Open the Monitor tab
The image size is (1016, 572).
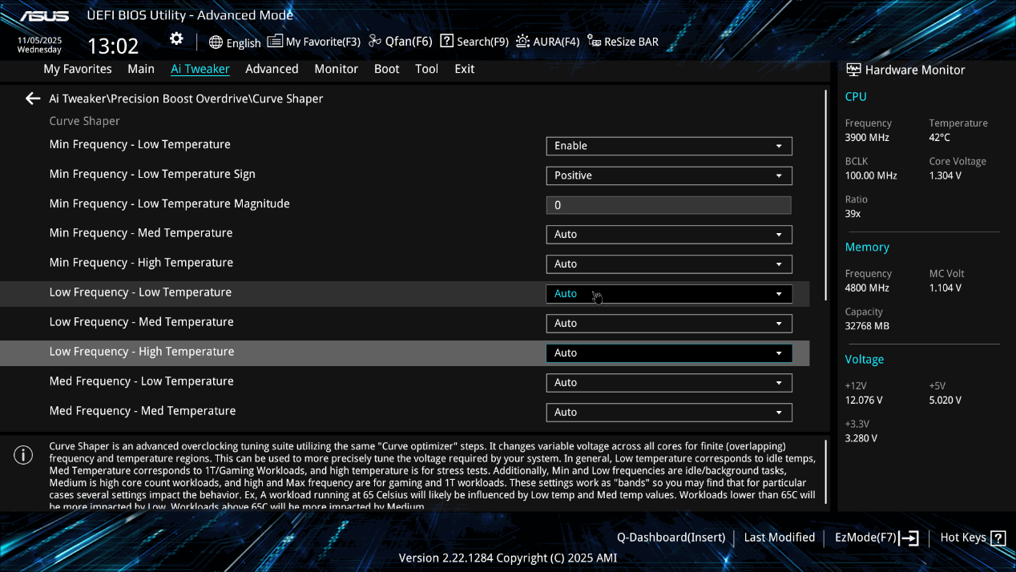click(336, 69)
